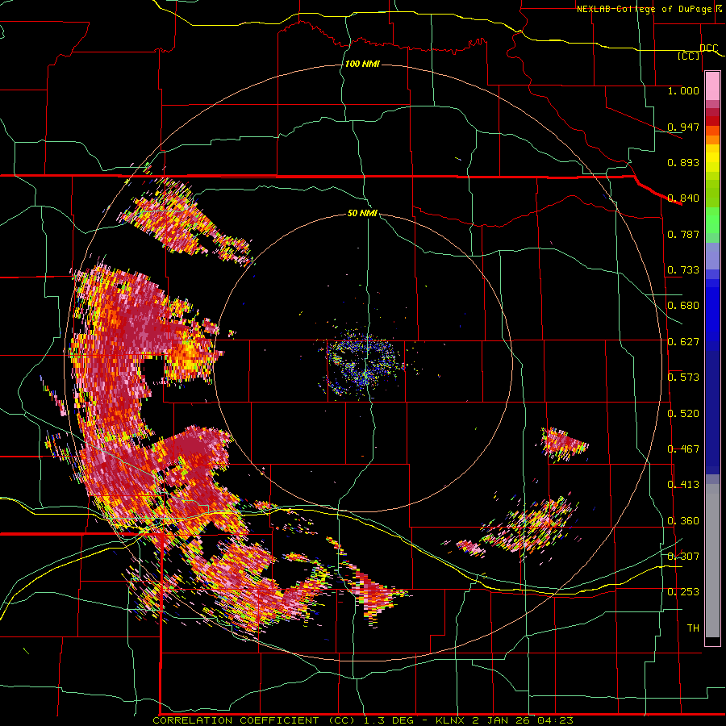Viewport: 726px width, 726px height.
Task: Select the 0.307 scale value
Action: point(683,556)
